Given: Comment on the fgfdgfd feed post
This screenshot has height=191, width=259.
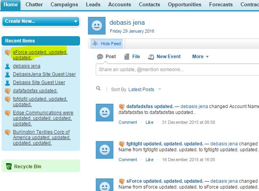Looking at the screenshot, I should 128,160.
